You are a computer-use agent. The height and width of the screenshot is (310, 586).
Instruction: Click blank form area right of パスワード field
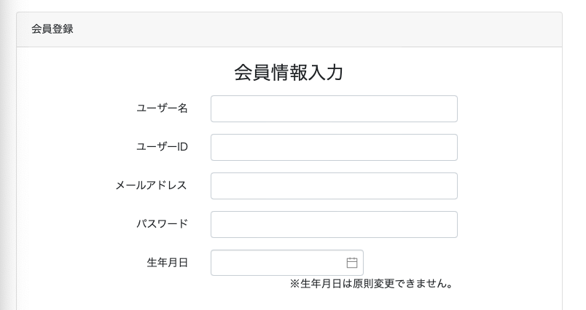pos(510,224)
